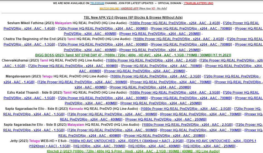Open Sapta Sagaradaache Ello Kannada 700MB link
The width and height of the screenshot is (263, 153).
(201, 114)
